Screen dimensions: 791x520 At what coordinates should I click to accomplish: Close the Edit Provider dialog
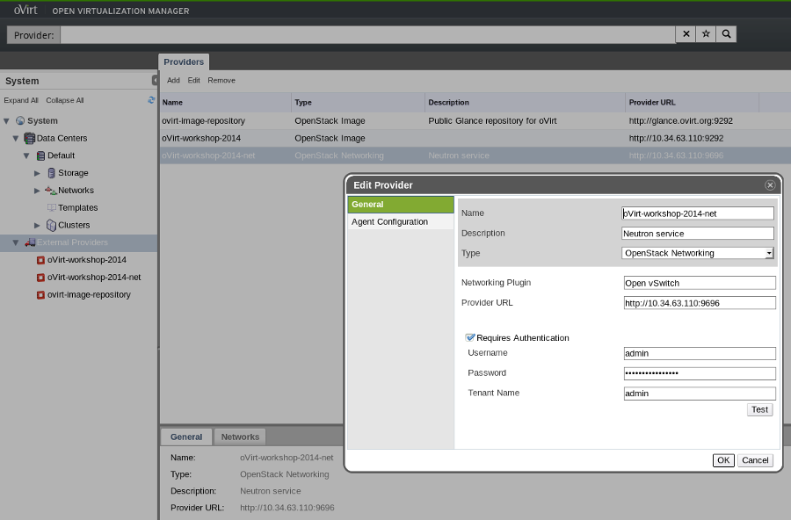click(770, 185)
